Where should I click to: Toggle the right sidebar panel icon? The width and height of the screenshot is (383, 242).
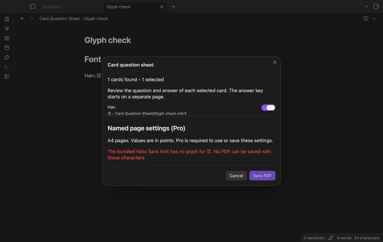click(x=376, y=6)
